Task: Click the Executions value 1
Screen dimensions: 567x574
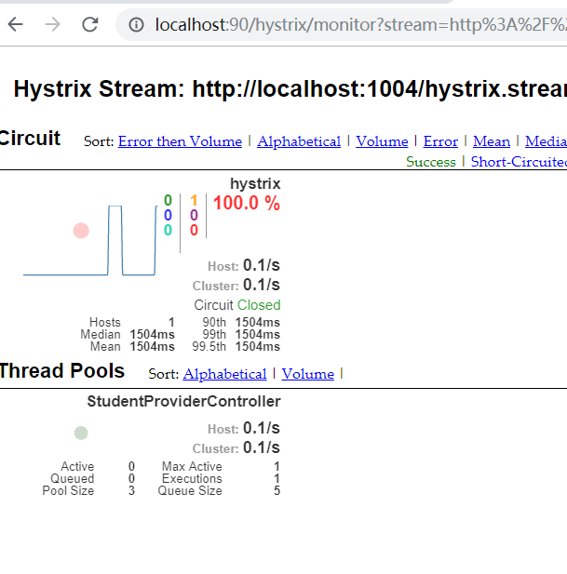Action: pyautogui.click(x=277, y=478)
